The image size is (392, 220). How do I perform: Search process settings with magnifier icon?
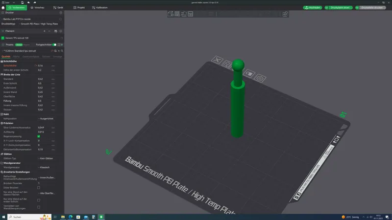coord(62,51)
